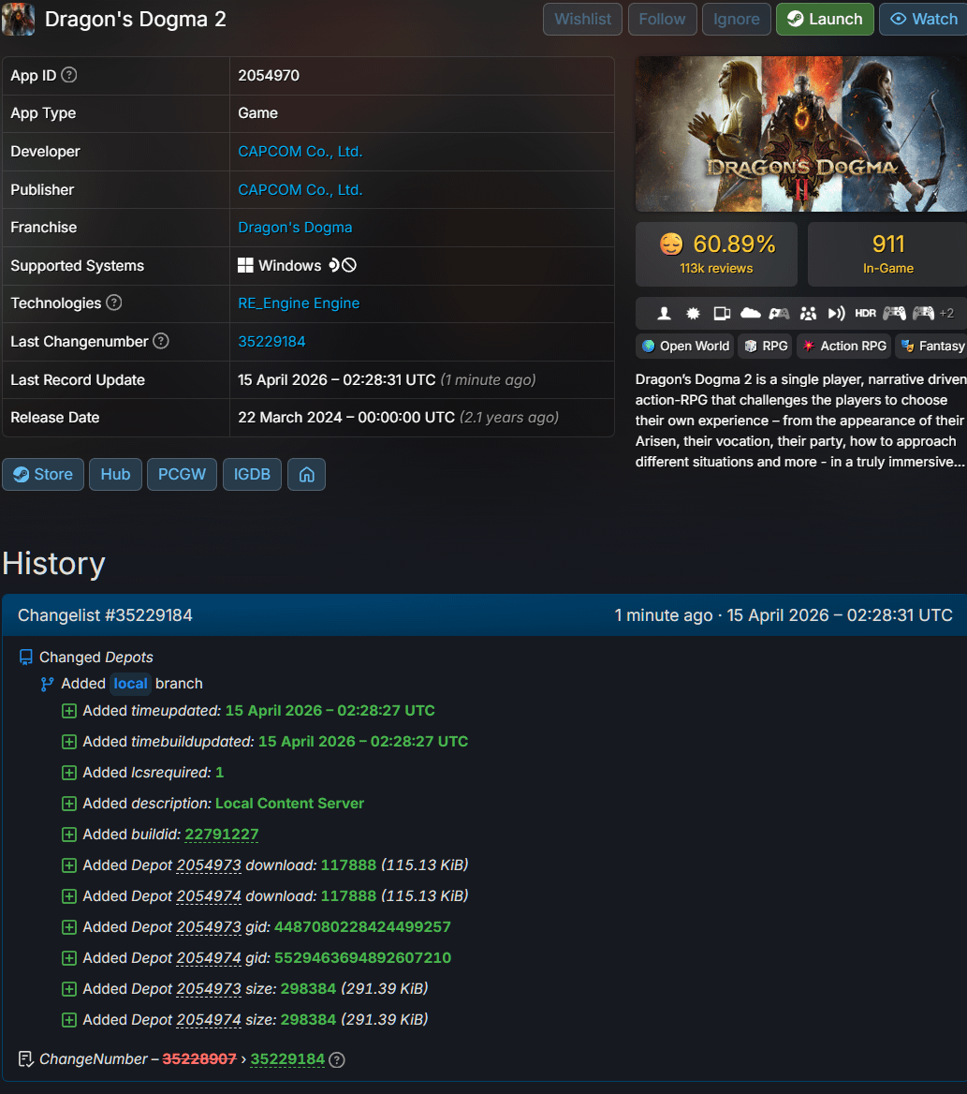
Task: Click plus icon beside Added description
Action: 69,804
